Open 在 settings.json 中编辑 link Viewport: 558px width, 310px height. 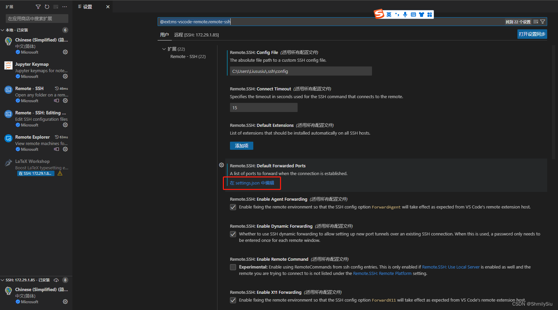point(252,183)
